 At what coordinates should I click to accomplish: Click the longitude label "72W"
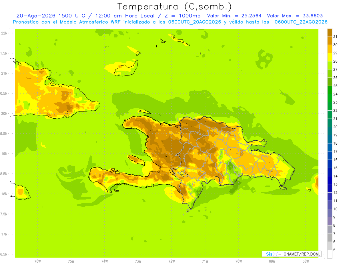[171, 261]
